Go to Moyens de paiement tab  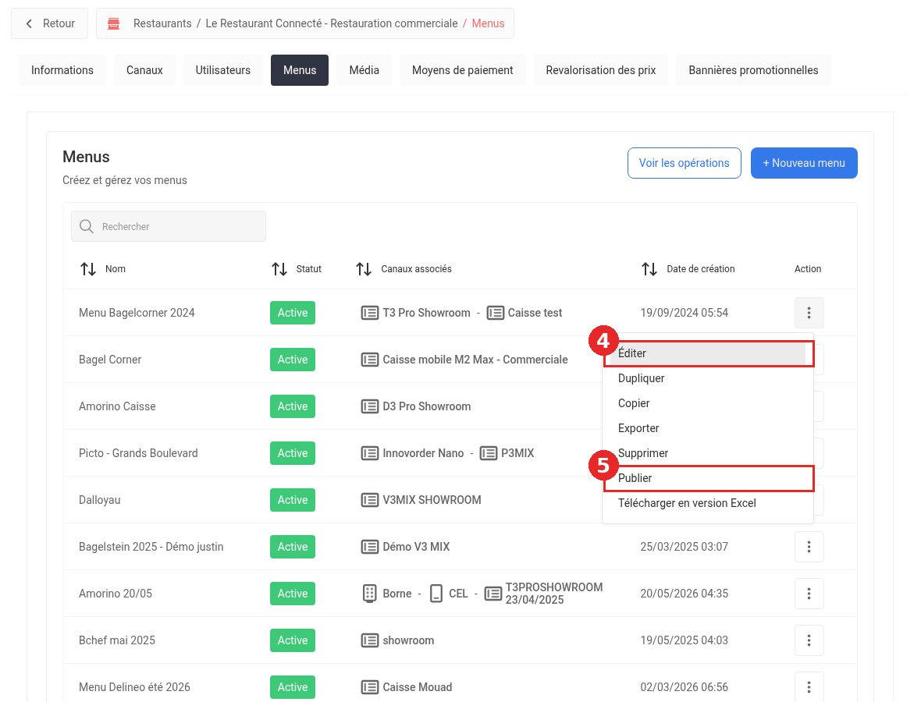click(x=463, y=70)
